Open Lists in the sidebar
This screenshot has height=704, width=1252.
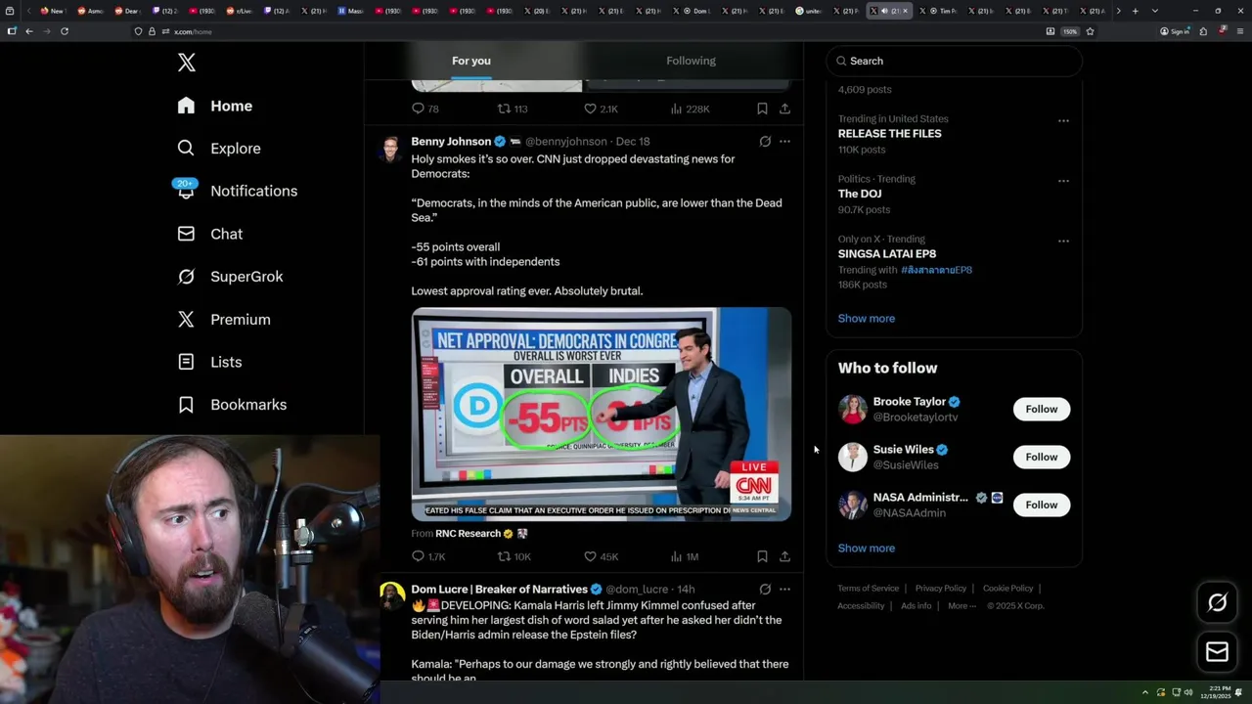tap(209, 362)
